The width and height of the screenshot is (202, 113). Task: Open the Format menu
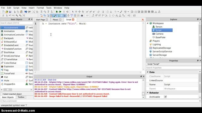tap(40, 8)
